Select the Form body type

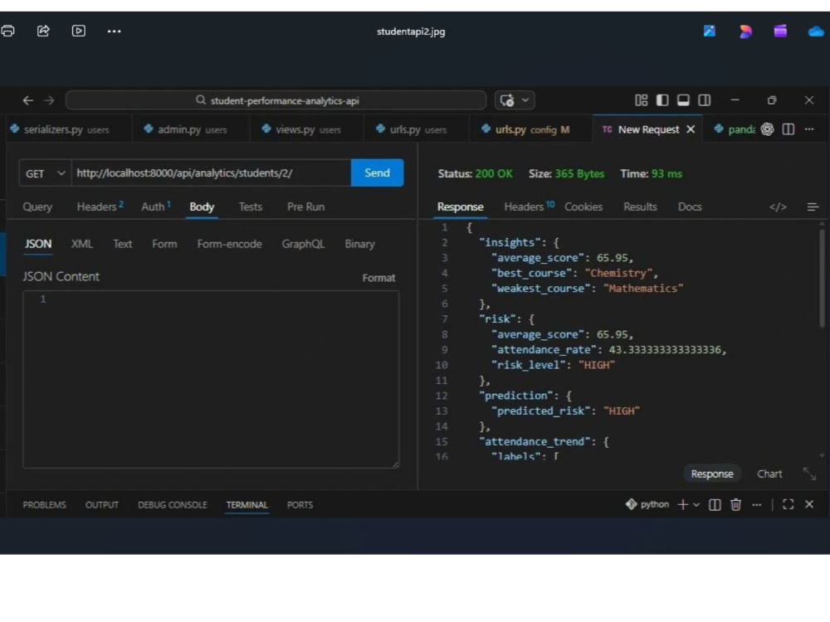[164, 244]
